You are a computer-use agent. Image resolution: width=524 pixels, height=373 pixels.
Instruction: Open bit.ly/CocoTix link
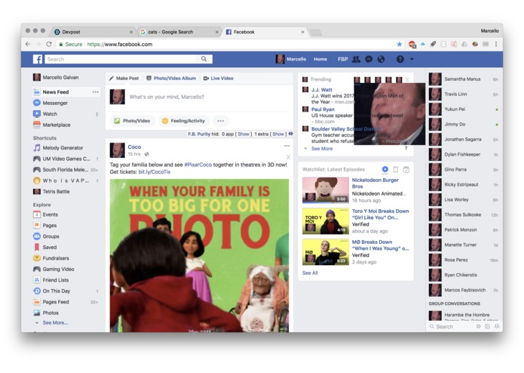point(155,172)
